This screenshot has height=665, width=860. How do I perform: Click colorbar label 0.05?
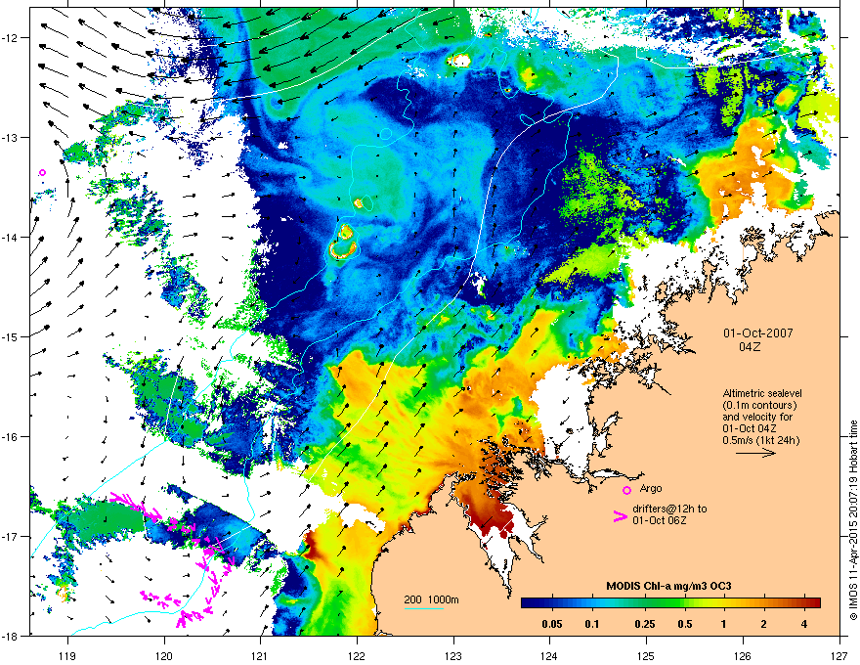[552, 624]
